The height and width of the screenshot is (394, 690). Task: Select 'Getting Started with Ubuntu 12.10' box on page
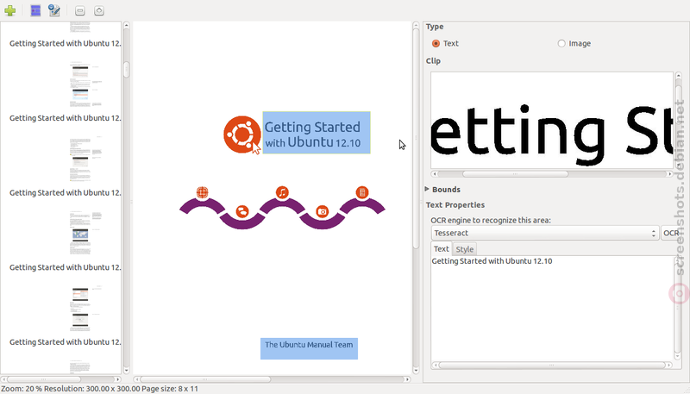[317, 133]
